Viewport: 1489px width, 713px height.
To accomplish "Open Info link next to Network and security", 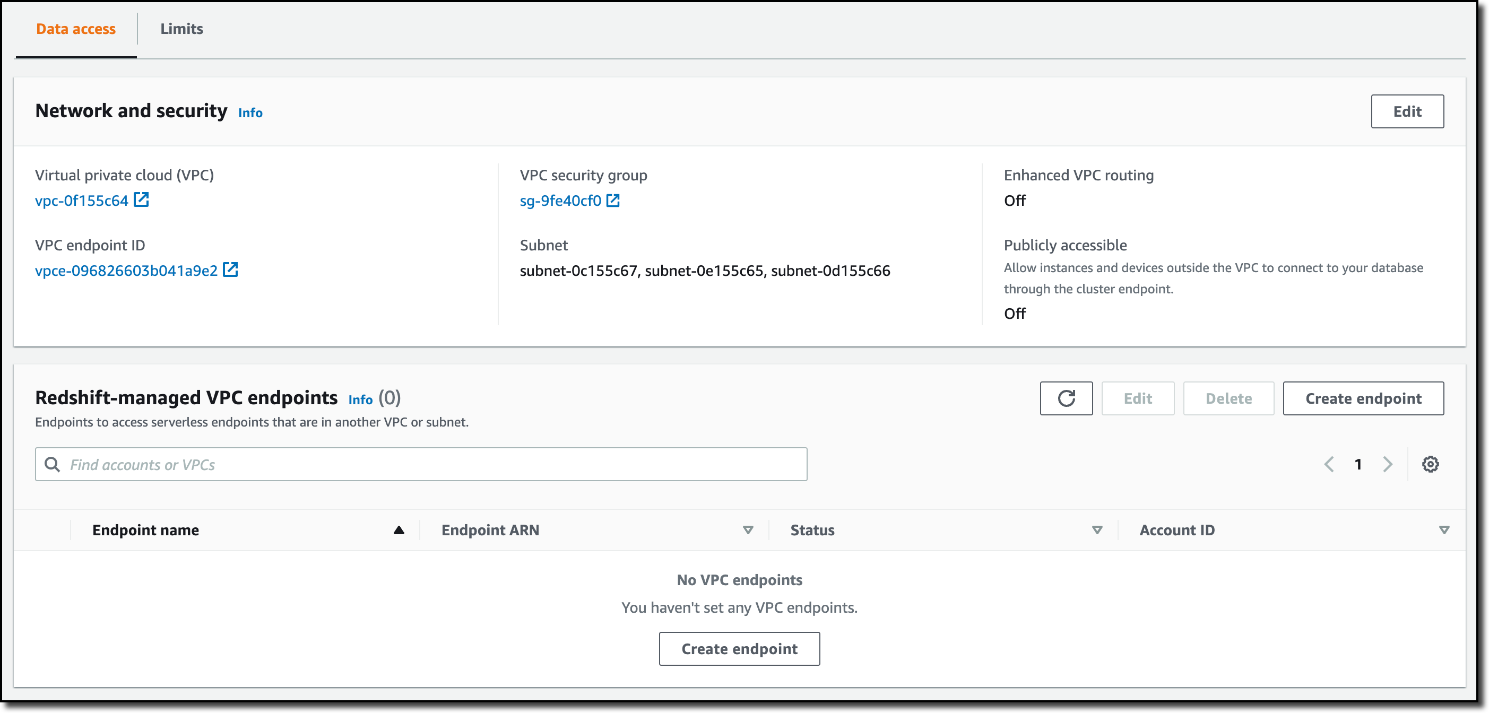I will pyautogui.click(x=250, y=113).
